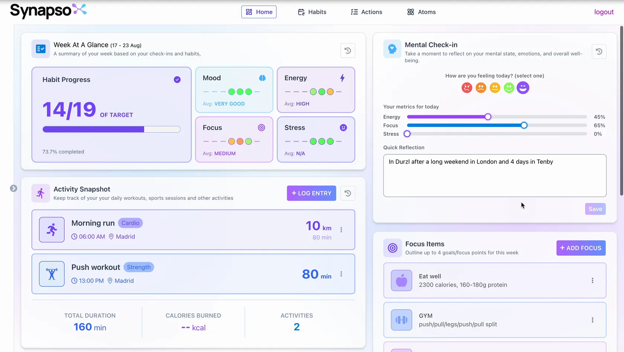Click the GYM dumbbell icon
624x352 pixels.
pos(402,320)
